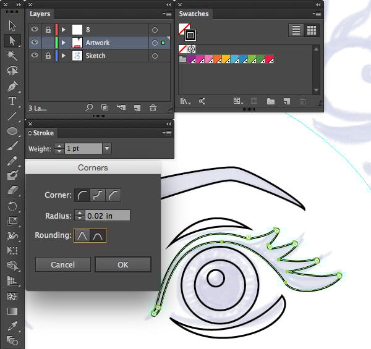Click New Color Group folder icon in Swatches
Image resolution: width=371 pixels, height=349 pixels.
click(271, 101)
